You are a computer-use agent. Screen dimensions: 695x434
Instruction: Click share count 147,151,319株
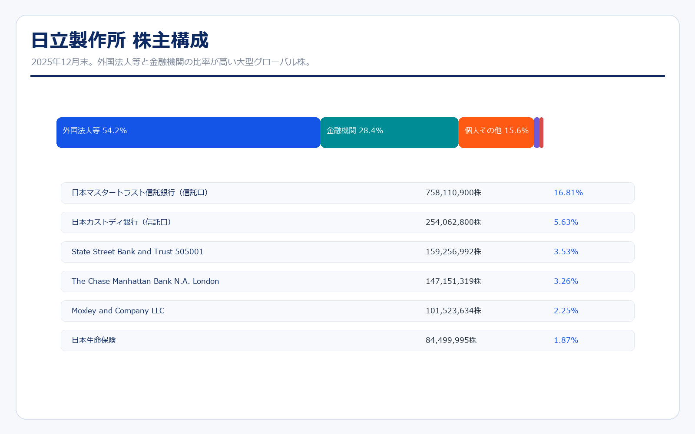tap(453, 281)
